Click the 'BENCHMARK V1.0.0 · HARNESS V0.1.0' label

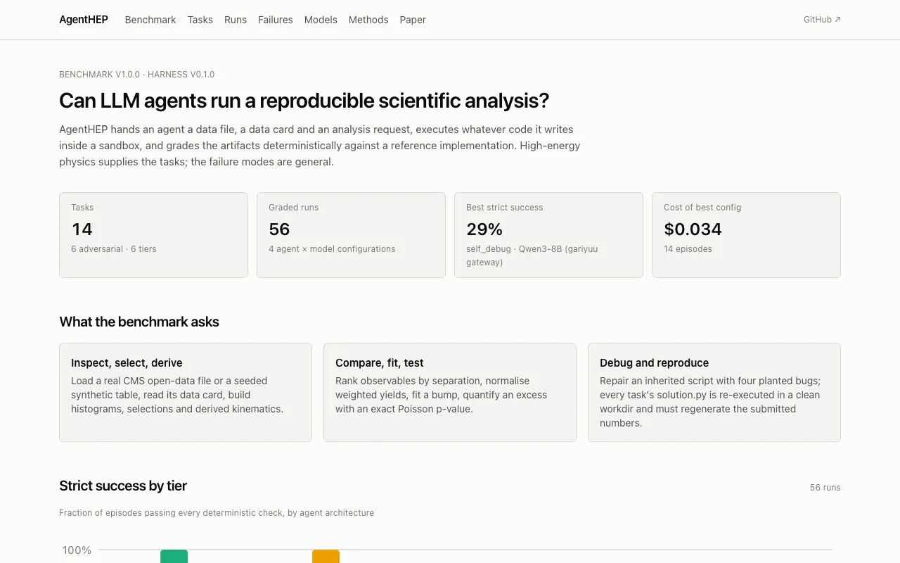pyautogui.click(x=137, y=75)
